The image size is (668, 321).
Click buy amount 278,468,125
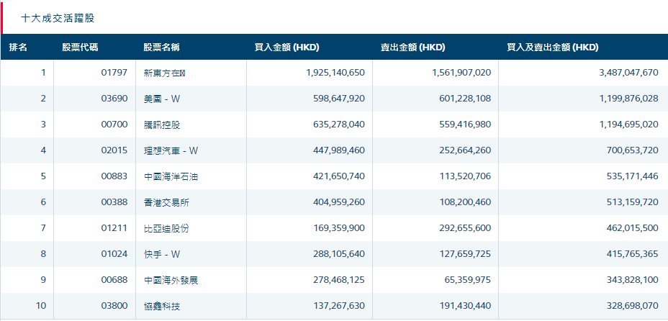pyautogui.click(x=340, y=280)
